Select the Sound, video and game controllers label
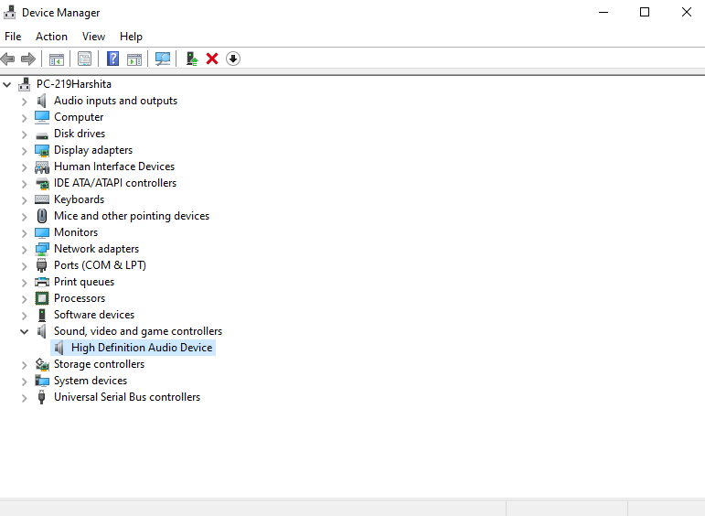Image resolution: width=705 pixels, height=516 pixels. pyautogui.click(x=138, y=331)
